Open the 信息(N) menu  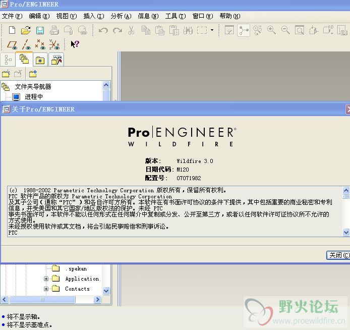click(148, 16)
